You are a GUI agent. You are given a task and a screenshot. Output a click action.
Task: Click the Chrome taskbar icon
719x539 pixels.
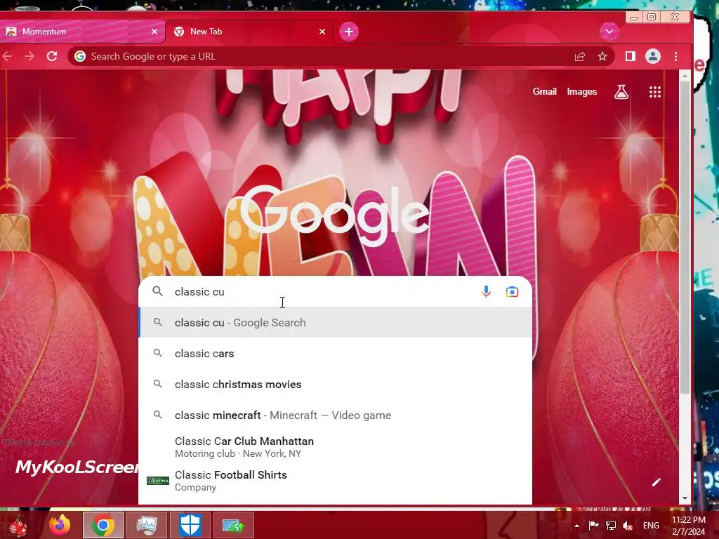click(x=103, y=525)
